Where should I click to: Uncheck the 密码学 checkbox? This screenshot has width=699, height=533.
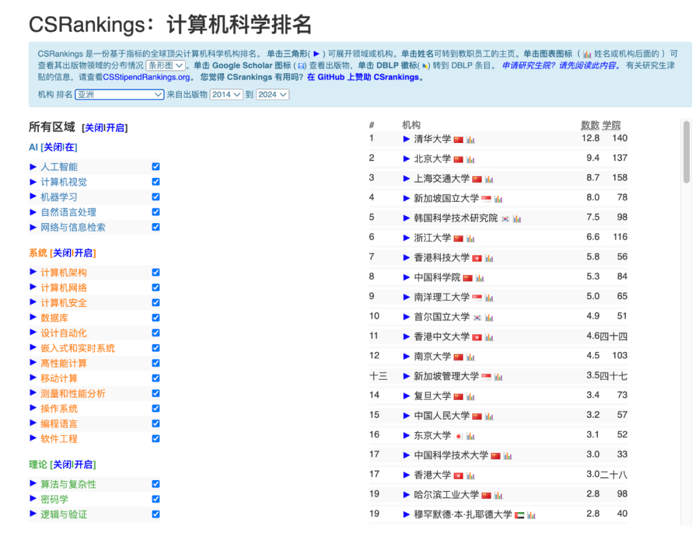click(155, 499)
